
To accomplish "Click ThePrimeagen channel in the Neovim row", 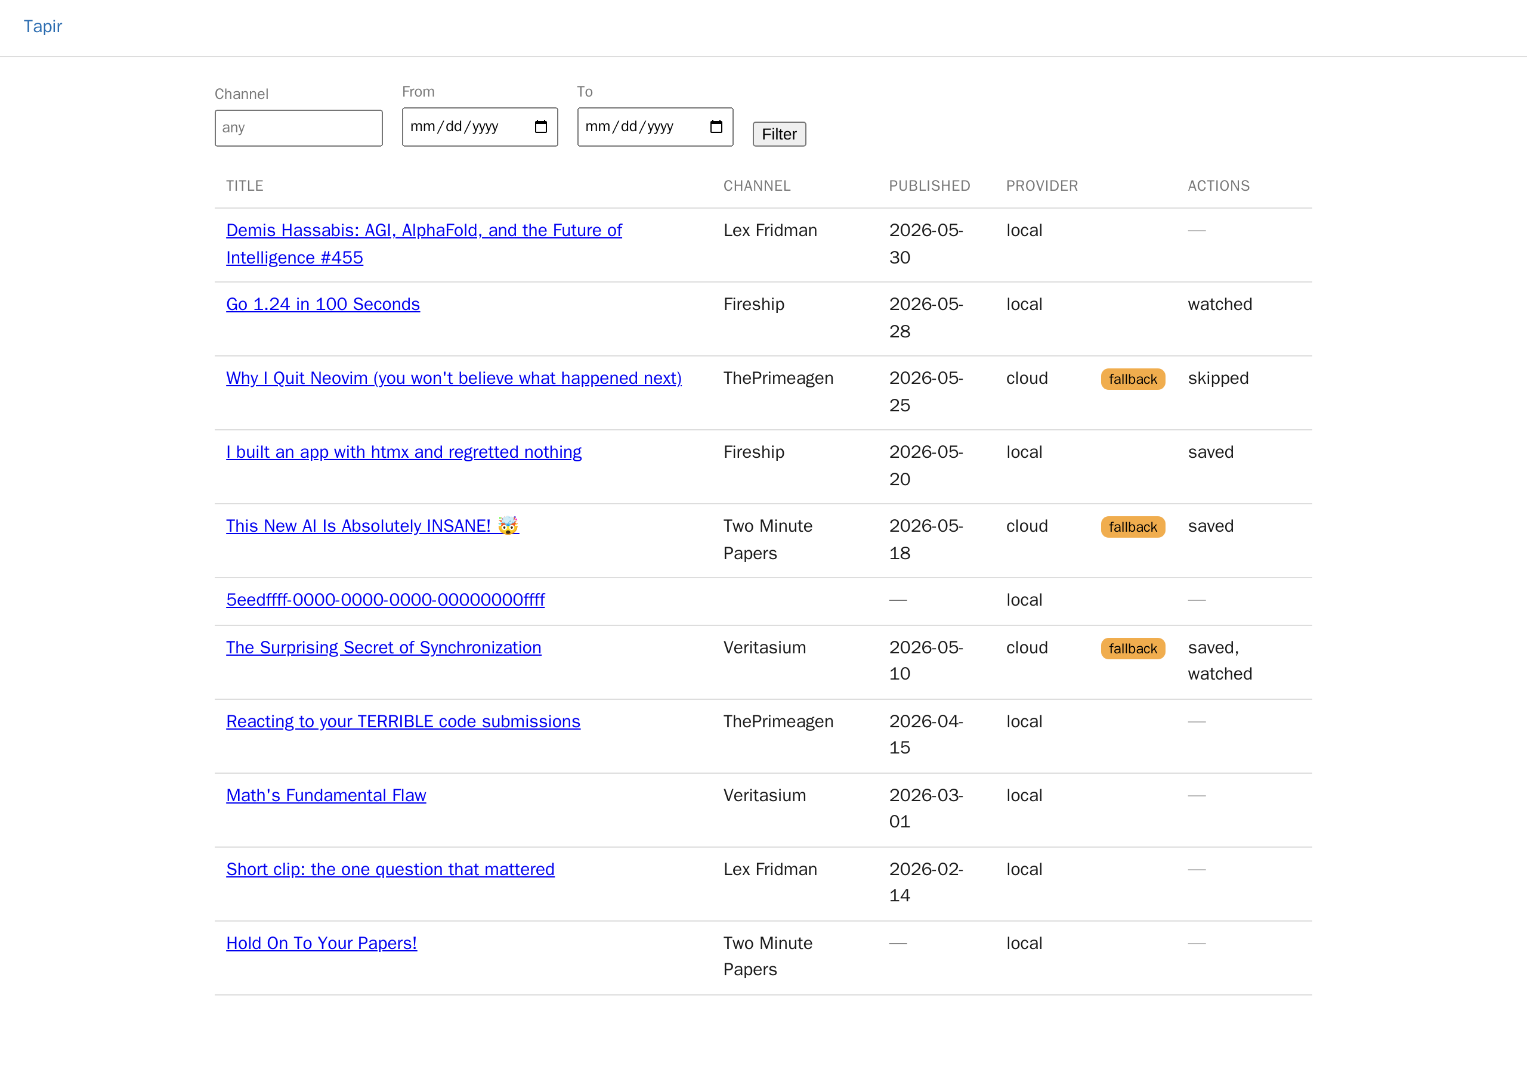I will (x=778, y=377).
